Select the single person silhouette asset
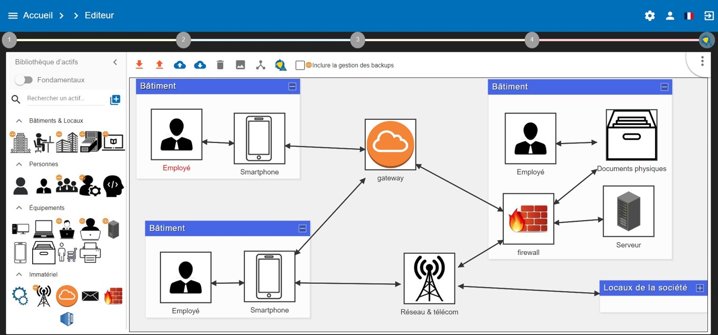The image size is (718, 335). 21,186
